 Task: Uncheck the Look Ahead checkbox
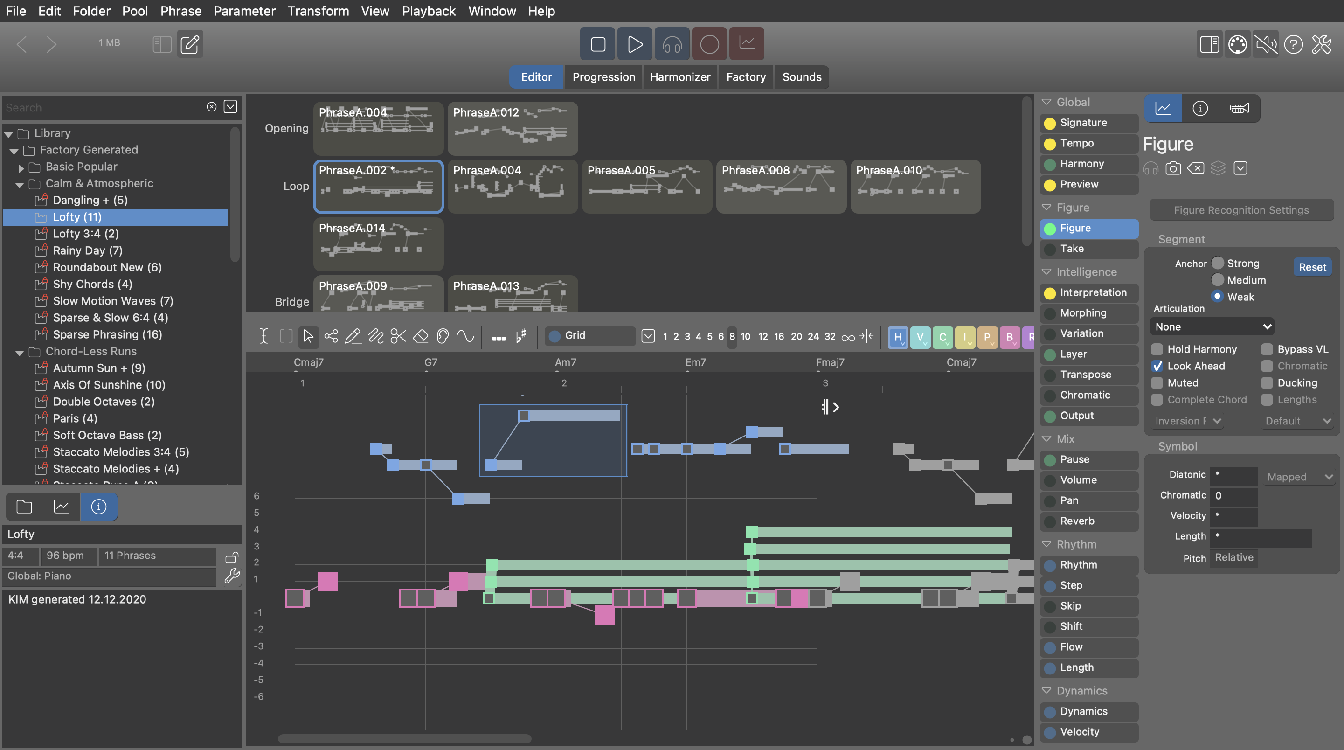pos(1157,366)
